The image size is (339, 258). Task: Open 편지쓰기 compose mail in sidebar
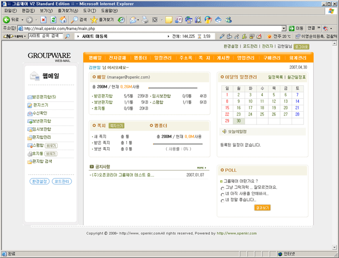tap(40, 105)
